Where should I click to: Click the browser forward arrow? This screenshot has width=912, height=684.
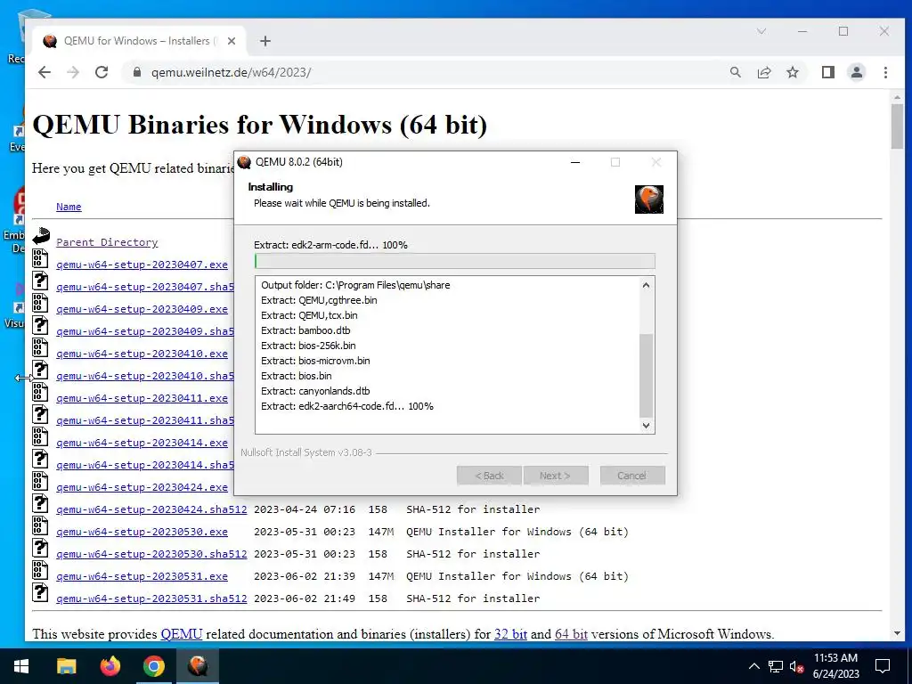(x=73, y=72)
